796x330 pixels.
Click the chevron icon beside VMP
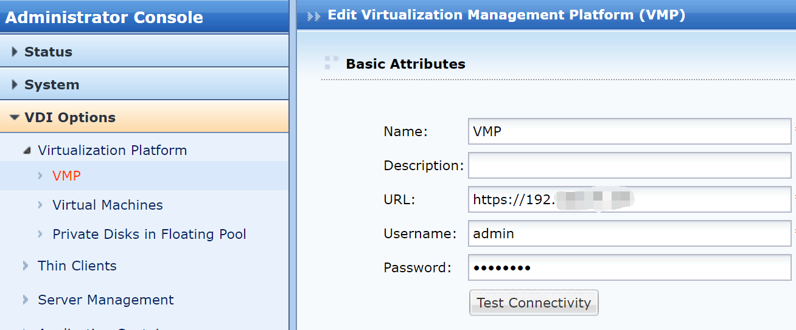(40, 176)
